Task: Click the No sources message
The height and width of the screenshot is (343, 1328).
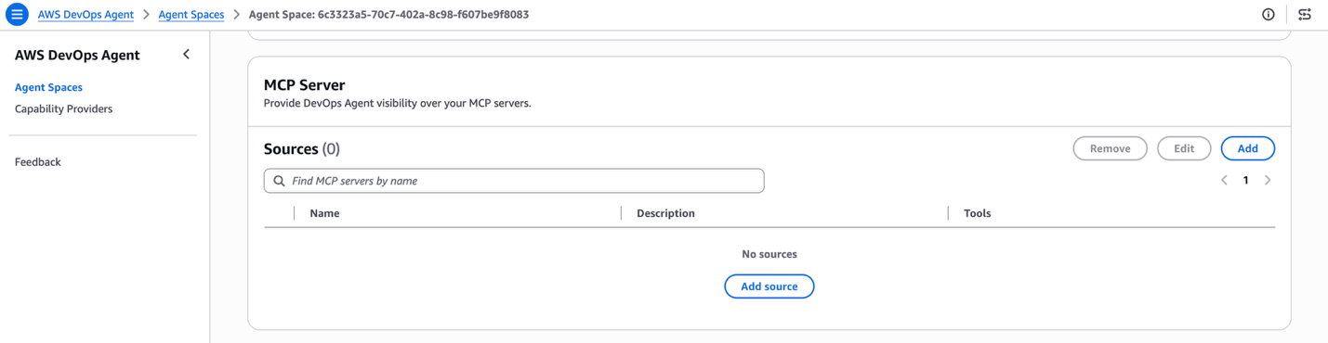Action: click(x=769, y=254)
